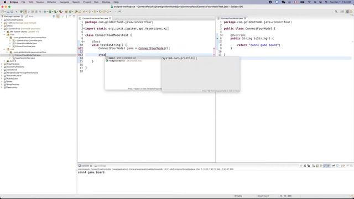Click the green Run button in the toolbar
Screen dimensions: 354x199
pos(50,12)
